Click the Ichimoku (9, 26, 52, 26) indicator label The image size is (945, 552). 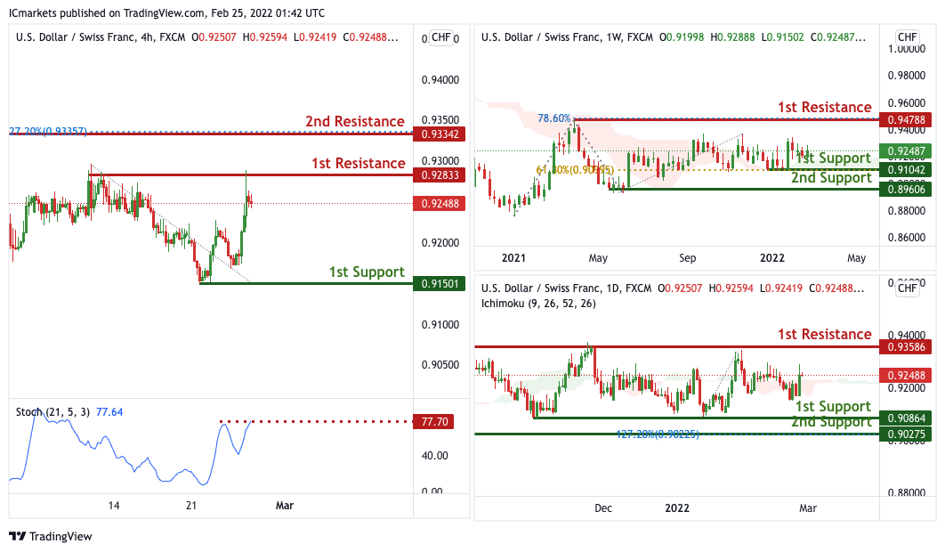[538, 304]
